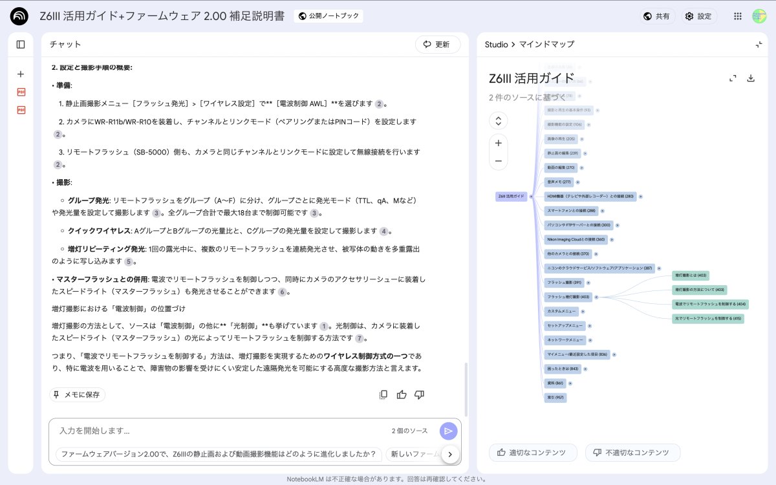776x485 pixels.
Task: Select the Z6III 活用ガイド root node
Action: (x=512, y=197)
